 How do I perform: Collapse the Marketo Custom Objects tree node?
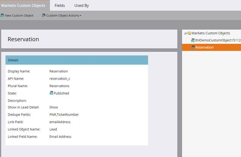pos(185,33)
